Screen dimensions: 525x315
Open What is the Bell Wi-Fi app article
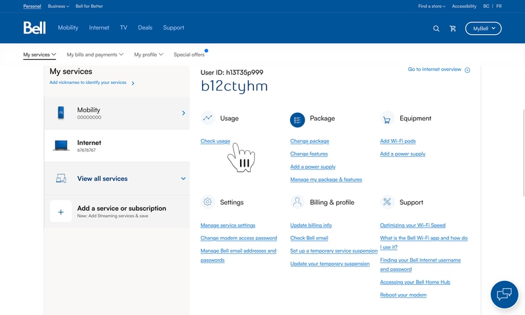424,242
